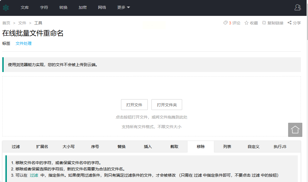Click the 复制链接 text label

tap(275, 23)
